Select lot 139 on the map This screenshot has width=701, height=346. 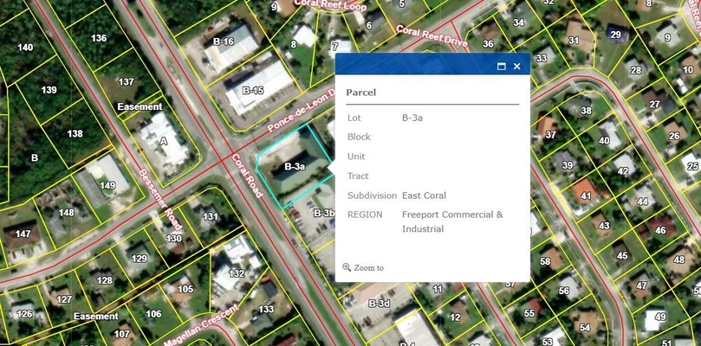click(x=49, y=90)
